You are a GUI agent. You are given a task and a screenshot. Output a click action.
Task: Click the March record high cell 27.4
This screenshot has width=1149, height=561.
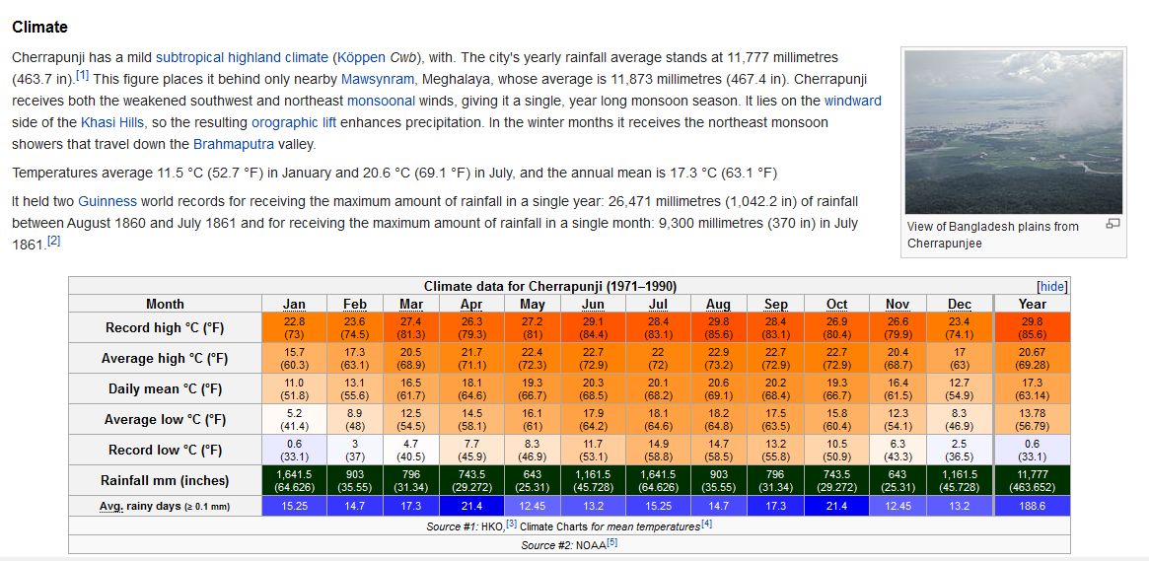(x=411, y=327)
